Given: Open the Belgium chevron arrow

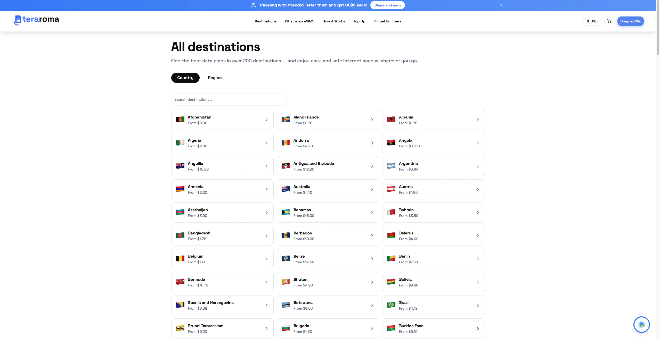Looking at the screenshot, I should tap(266, 259).
